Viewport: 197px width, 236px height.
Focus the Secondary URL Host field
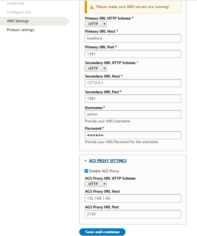[x=133, y=83]
